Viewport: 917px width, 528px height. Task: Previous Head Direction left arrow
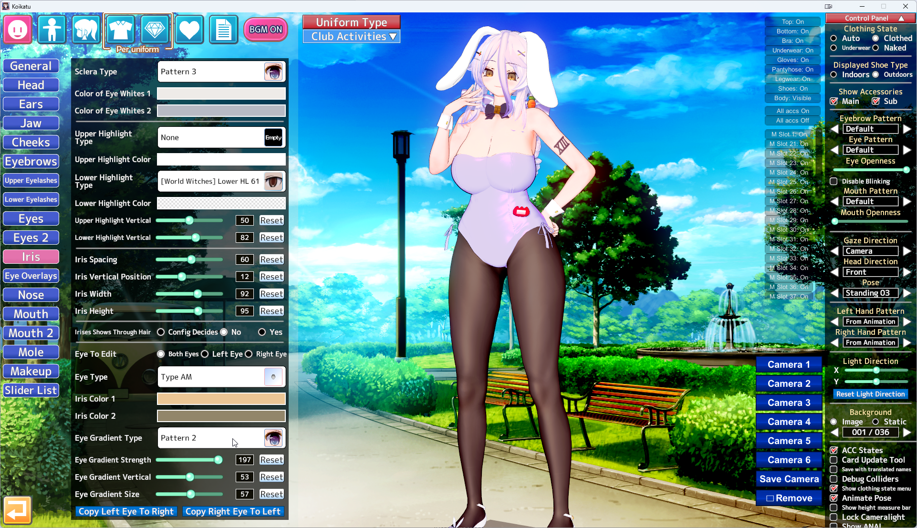[834, 272]
